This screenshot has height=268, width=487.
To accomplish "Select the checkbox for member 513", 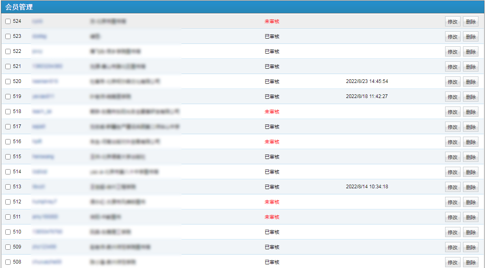I will pos(8,187).
